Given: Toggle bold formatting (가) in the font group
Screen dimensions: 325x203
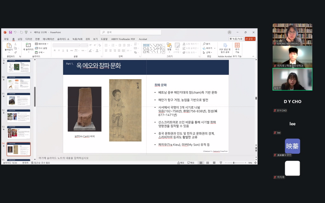Looking at the screenshot, I should (55, 50).
